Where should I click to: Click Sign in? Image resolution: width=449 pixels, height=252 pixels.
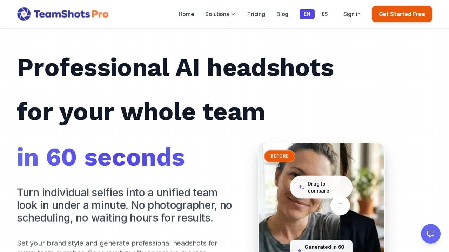tap(352, 14)
